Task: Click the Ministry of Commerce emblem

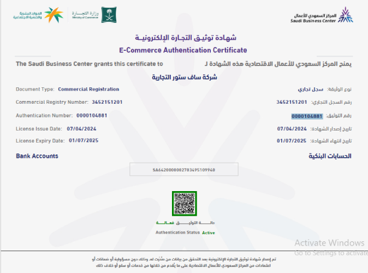Action: tap(109, 15)
